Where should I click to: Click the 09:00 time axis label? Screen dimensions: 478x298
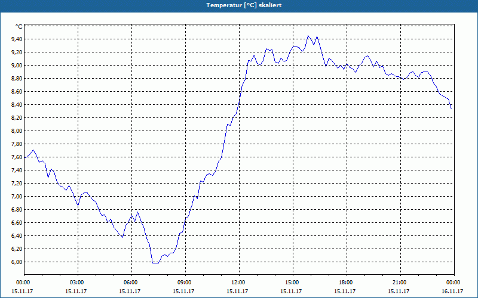[184, 283]
